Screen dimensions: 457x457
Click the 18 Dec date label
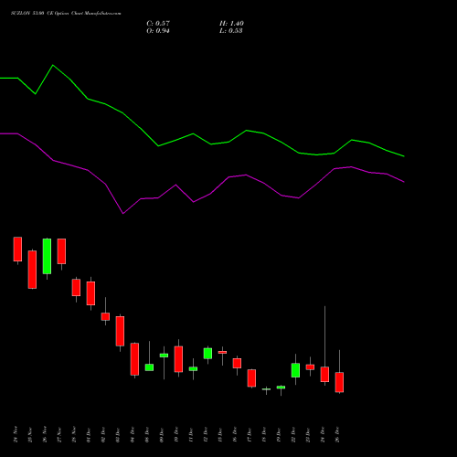264,434
